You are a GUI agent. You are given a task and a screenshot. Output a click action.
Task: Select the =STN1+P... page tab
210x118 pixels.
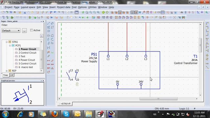(x=65, y=104)
